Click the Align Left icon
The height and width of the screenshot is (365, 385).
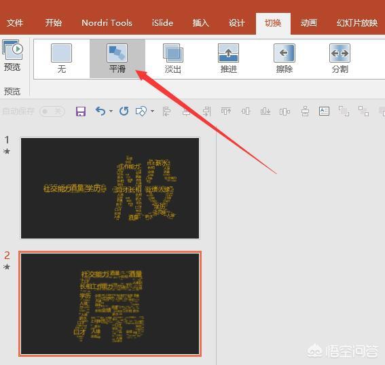(167, 111)
